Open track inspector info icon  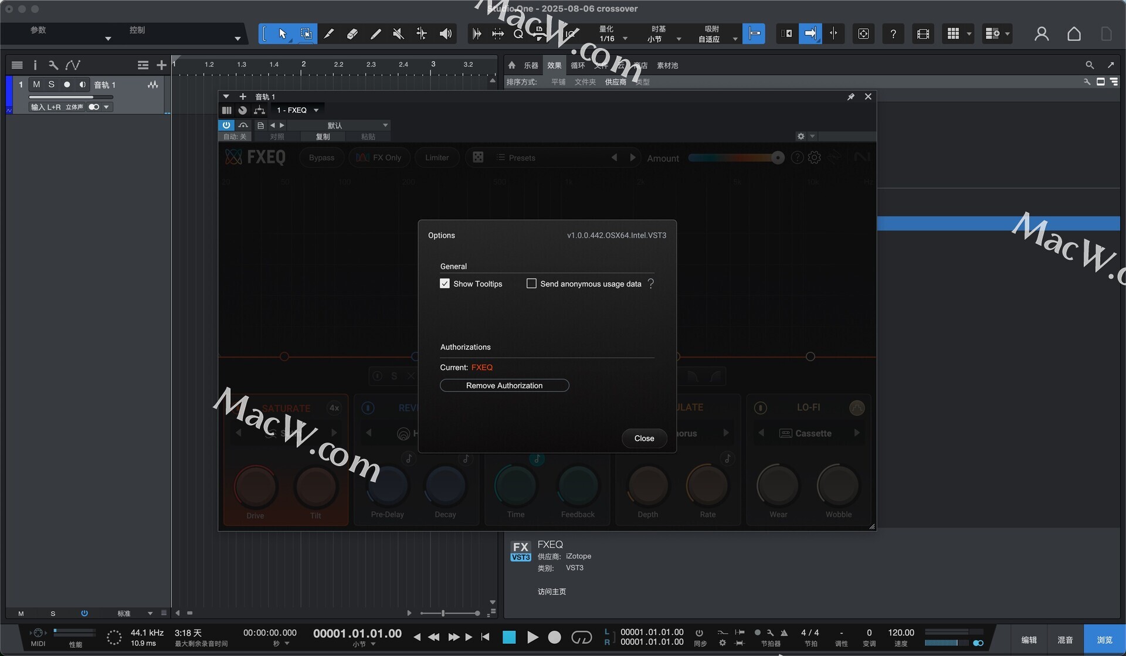[35, 65]
